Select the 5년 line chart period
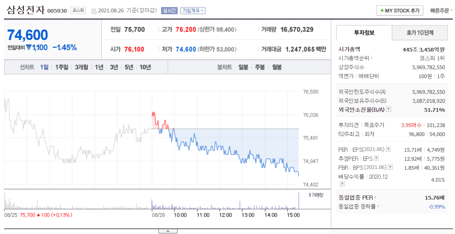The height and width of the screenshot is (234, 455). [129, 67]
